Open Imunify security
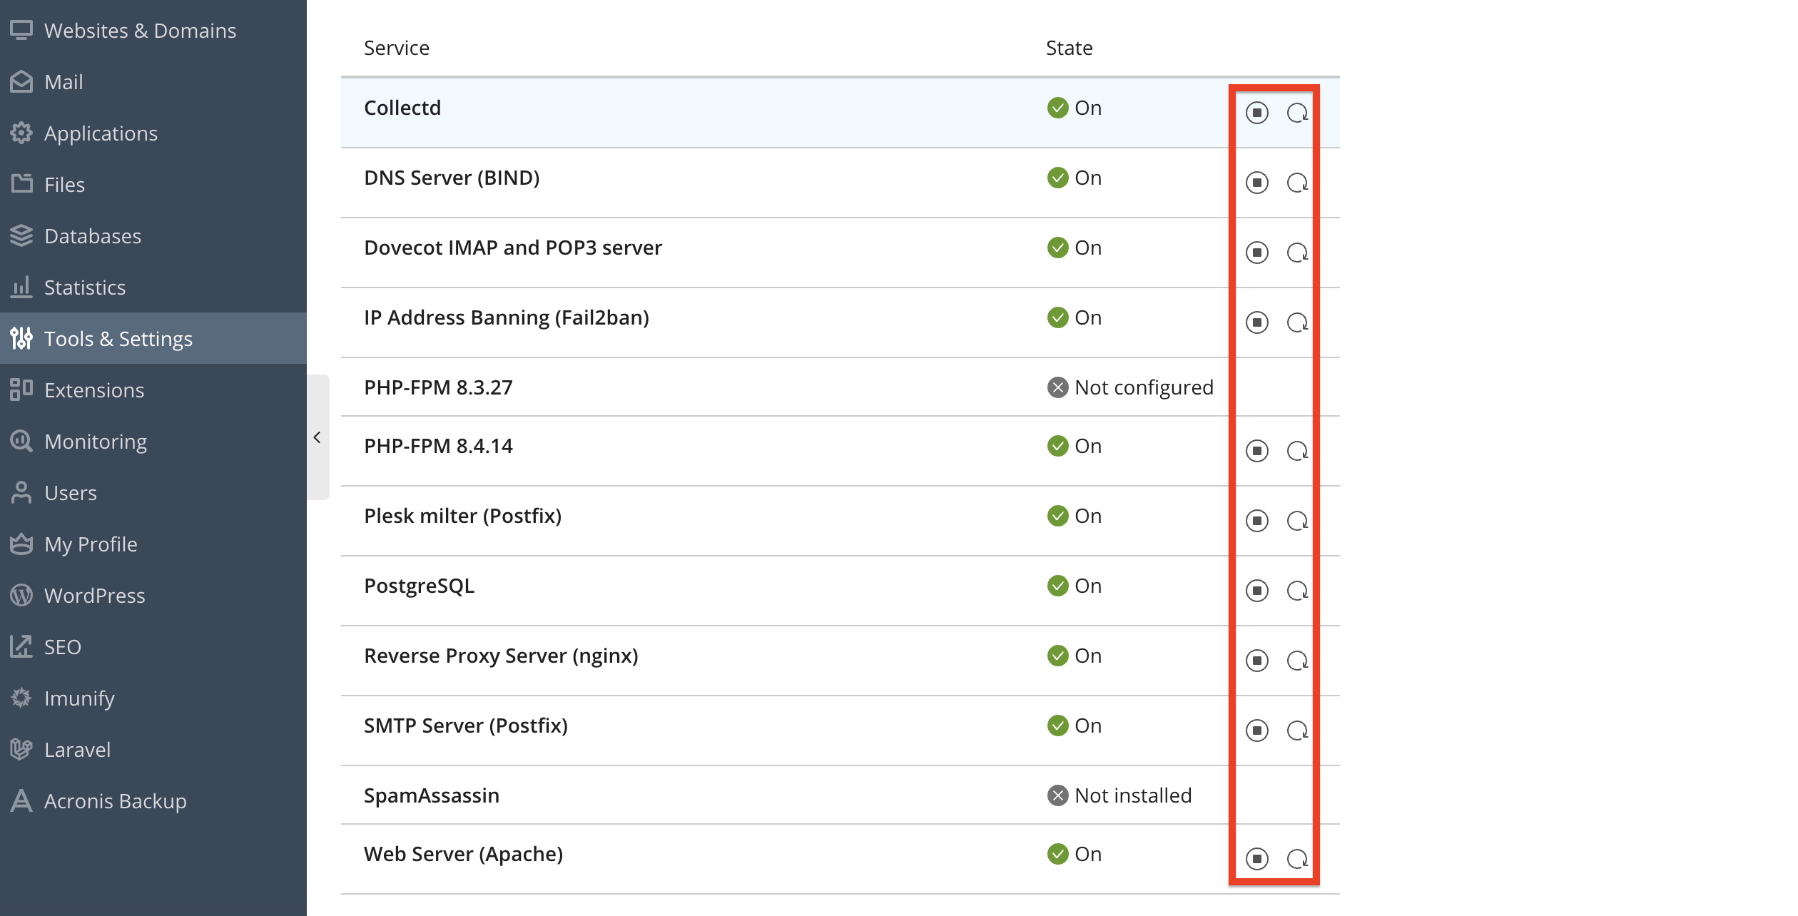The height and width of the screenshot is (916, 1798). click(x=153, y=698)
